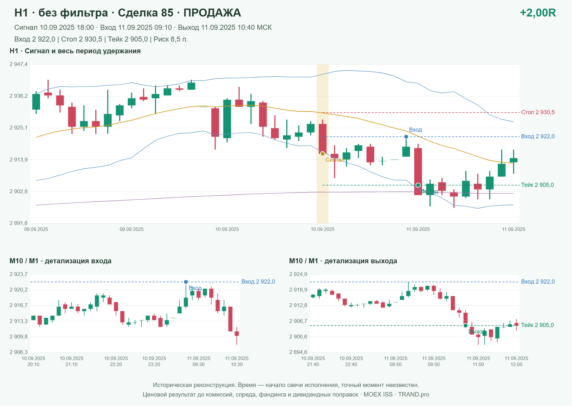Click the 'Сигнал' annotation on H1 chart

coord(335,160)
